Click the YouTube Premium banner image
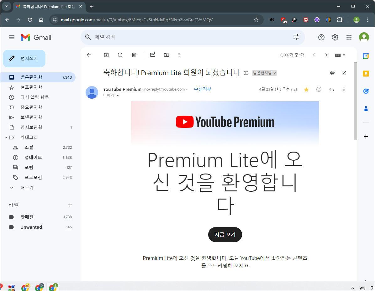 225,123
